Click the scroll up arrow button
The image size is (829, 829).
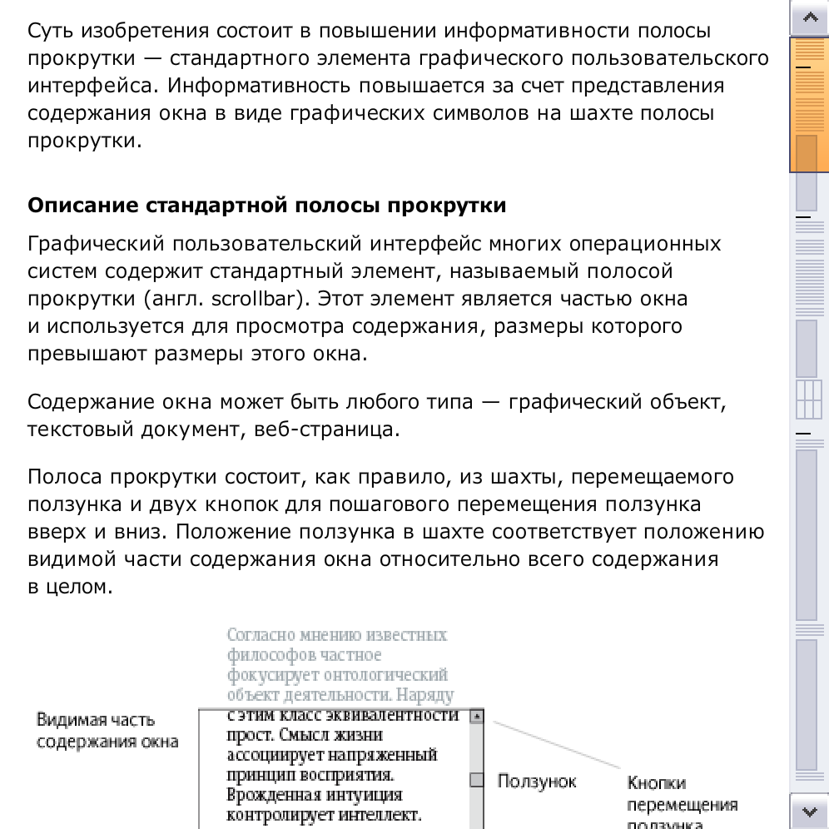[808, 18]
